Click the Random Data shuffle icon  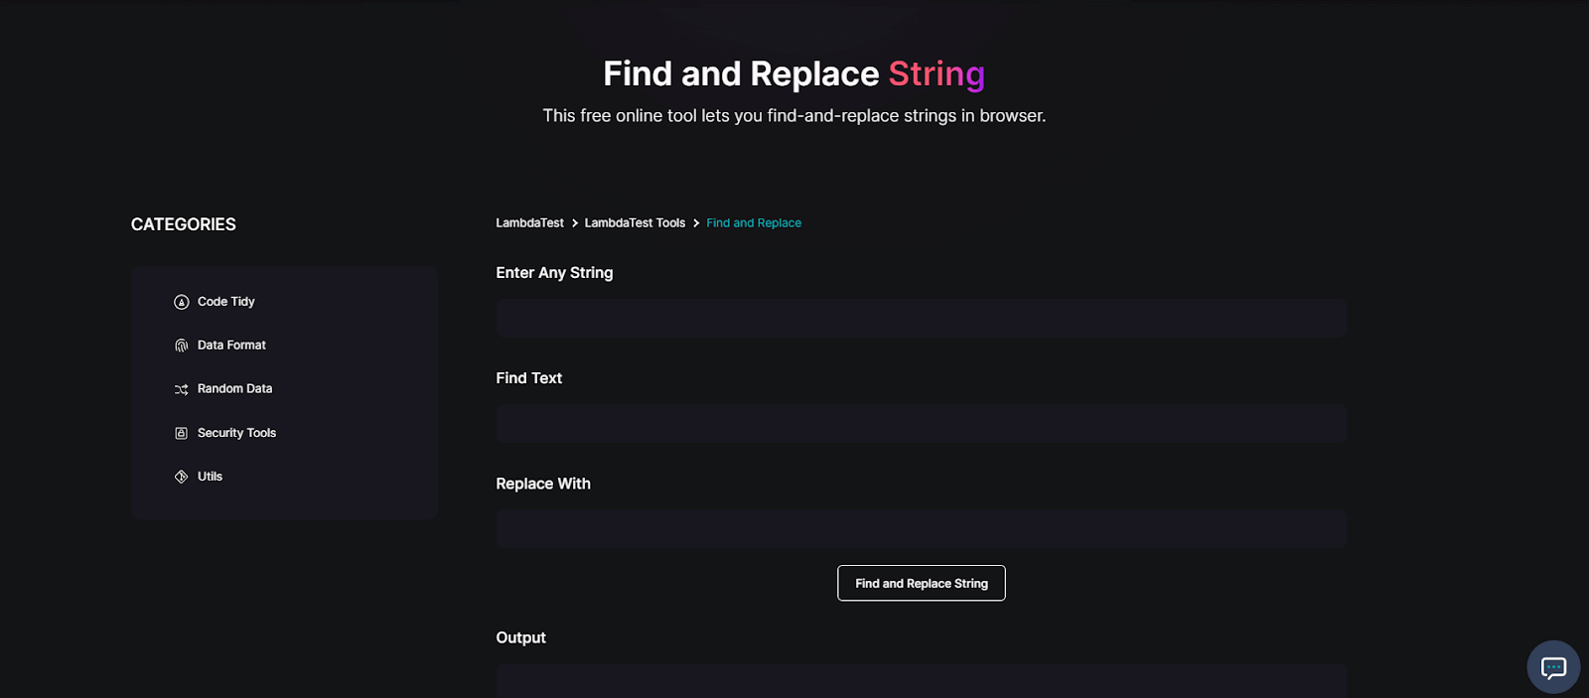pos(180,388)
